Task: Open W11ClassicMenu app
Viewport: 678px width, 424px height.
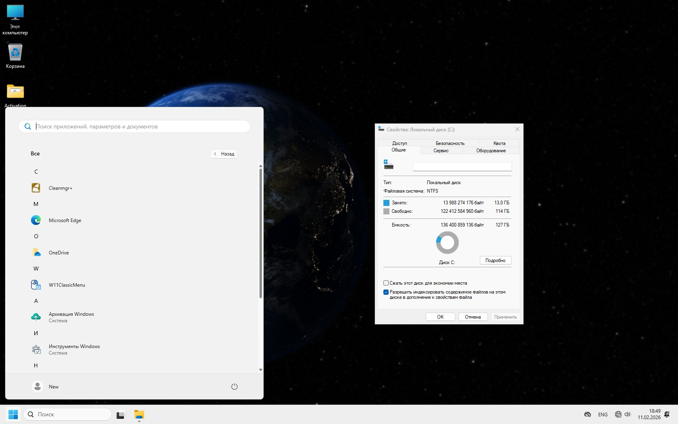Action: [67, 285]
